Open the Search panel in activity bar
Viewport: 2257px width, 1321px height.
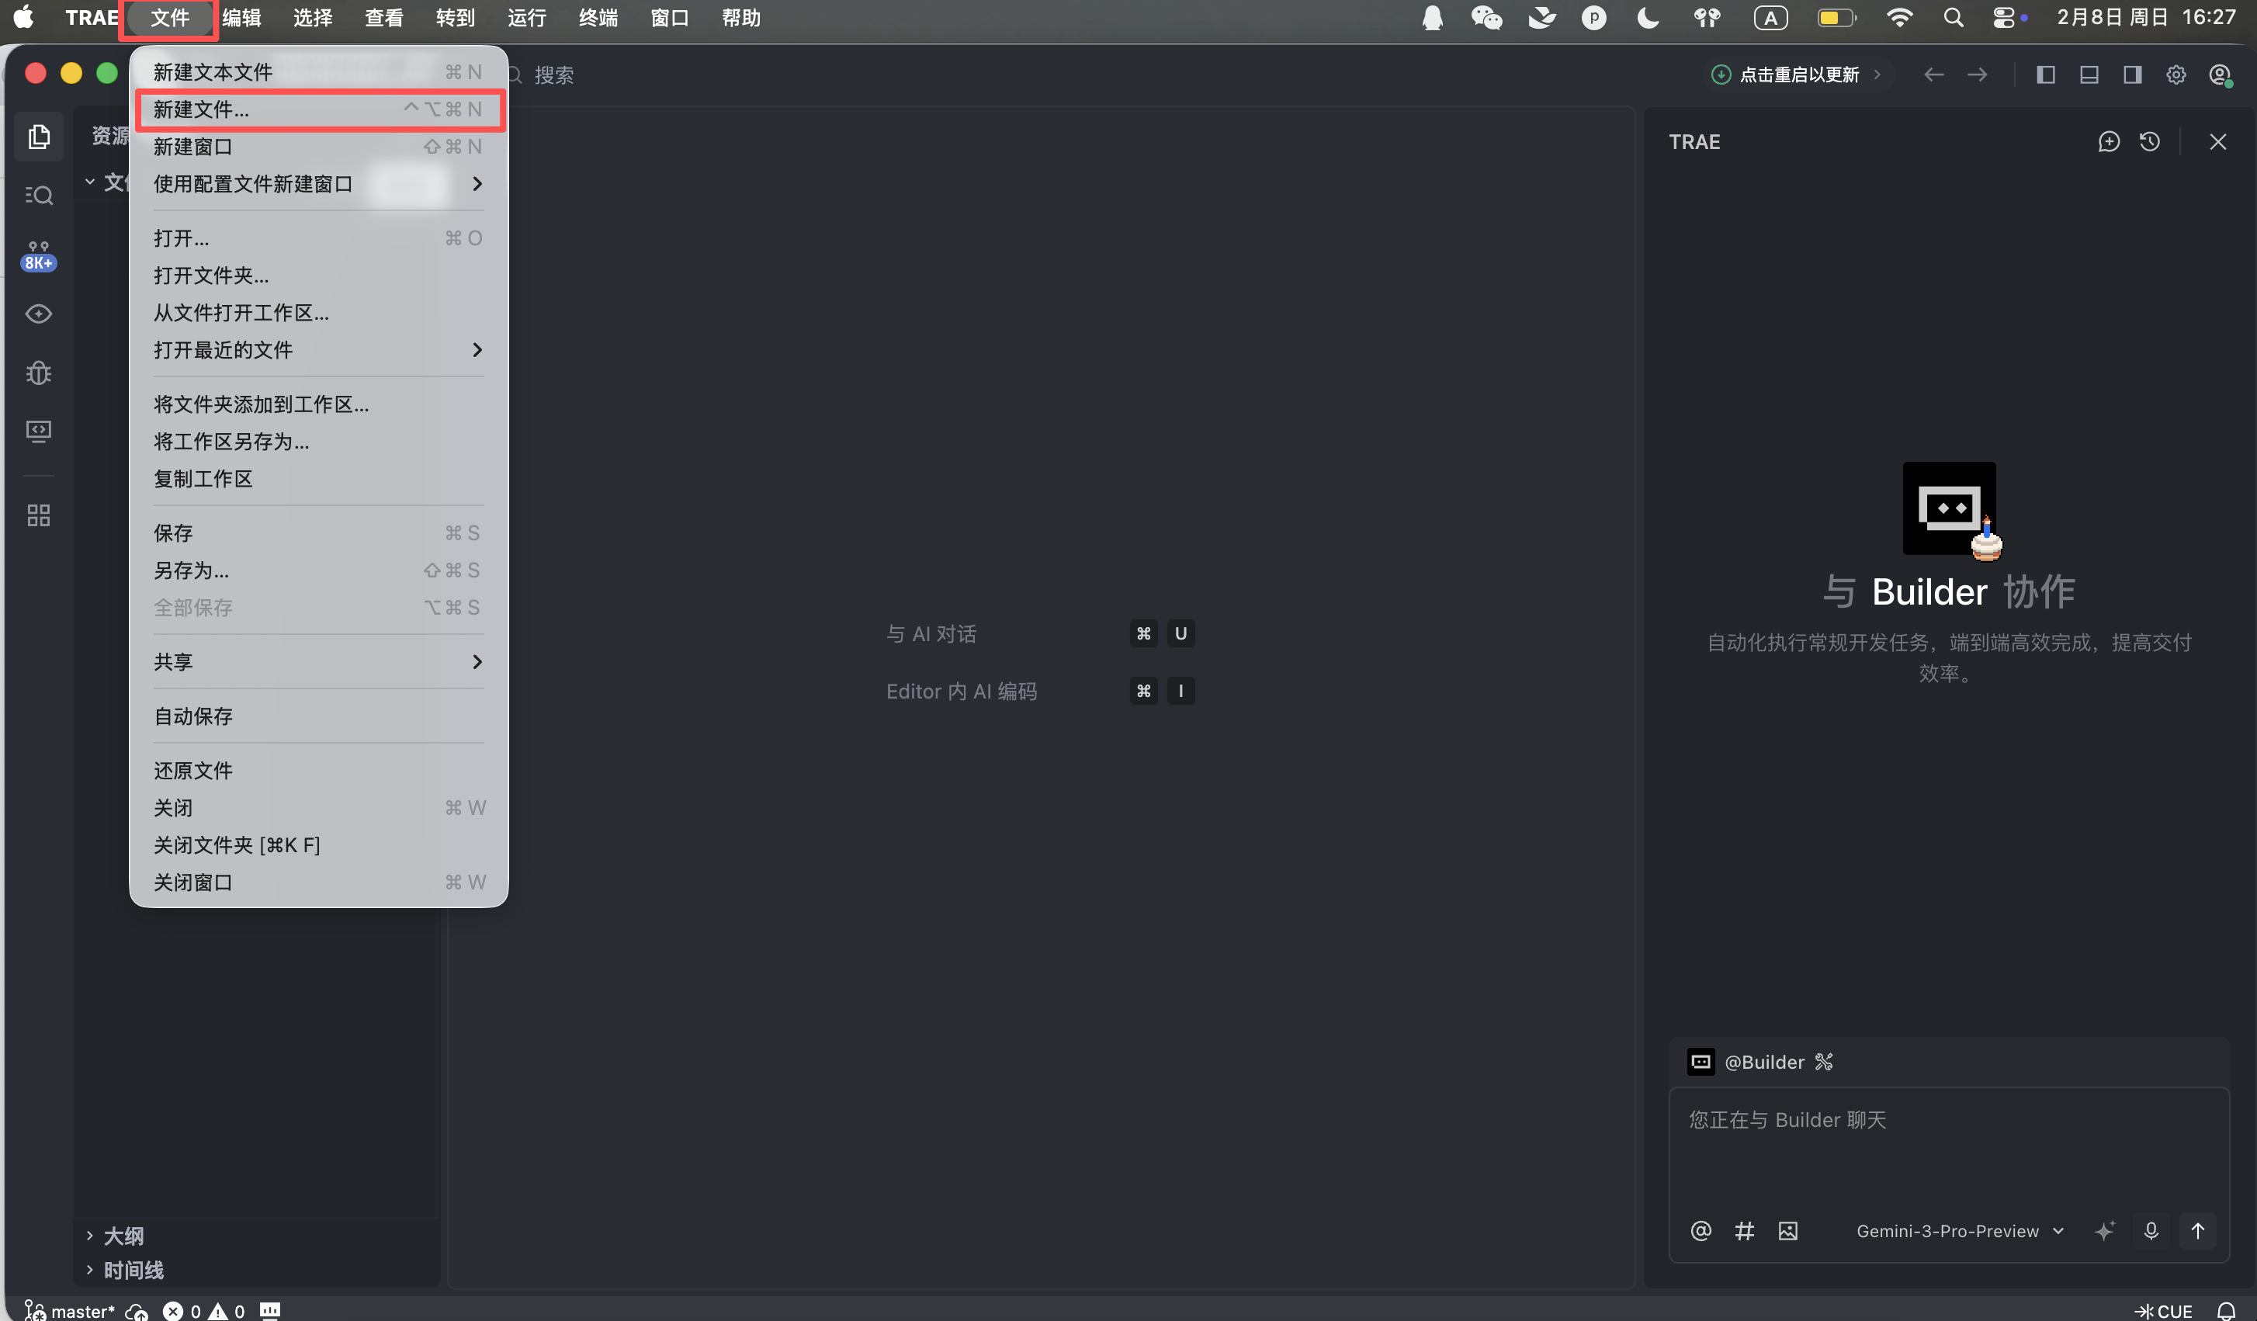(x=39, y=196)
